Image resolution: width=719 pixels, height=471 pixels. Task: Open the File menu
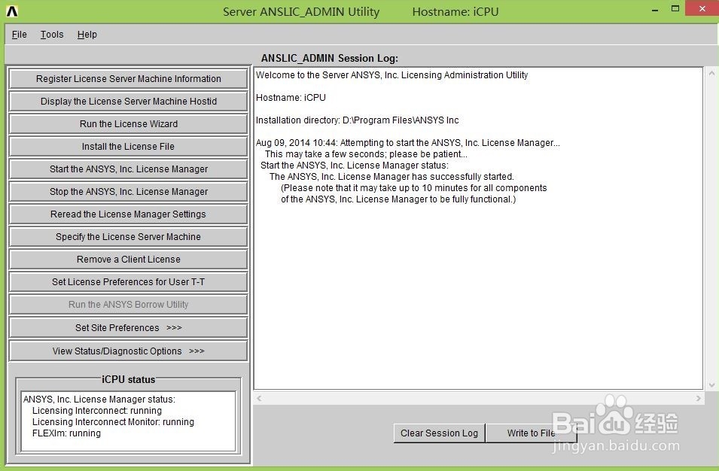[18, 34]
